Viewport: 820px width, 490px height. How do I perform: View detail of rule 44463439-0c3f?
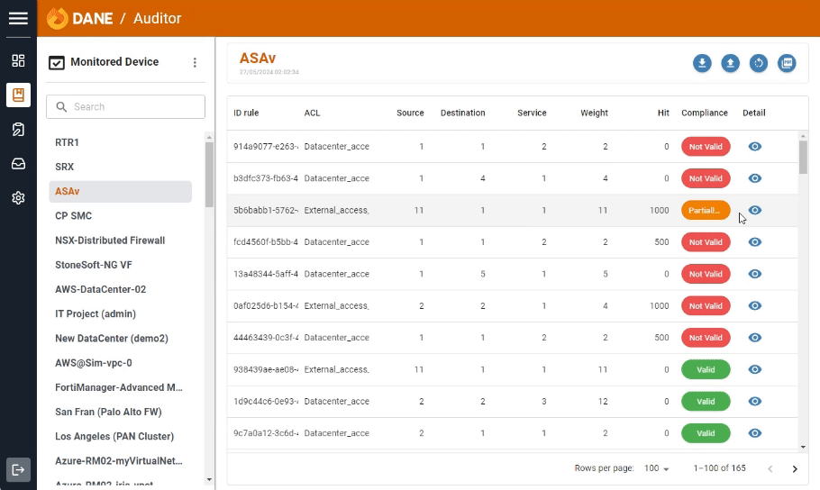754,338
